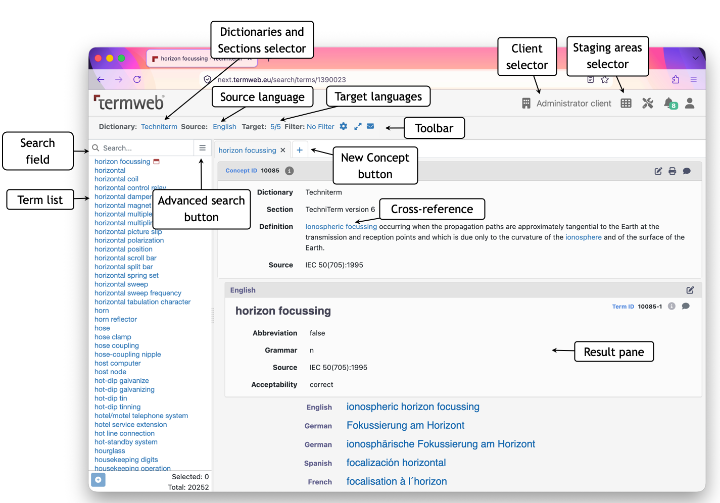The width and height of the screenshot is (720, 503).
Task: Click into the Search field
Action: pyautogui.click(x=141, y=148)
